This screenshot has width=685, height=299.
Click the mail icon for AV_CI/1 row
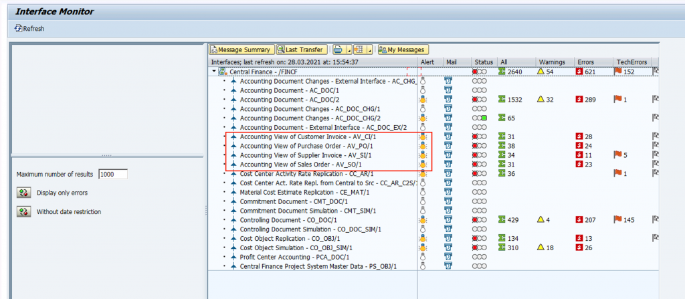pos(448,136)
